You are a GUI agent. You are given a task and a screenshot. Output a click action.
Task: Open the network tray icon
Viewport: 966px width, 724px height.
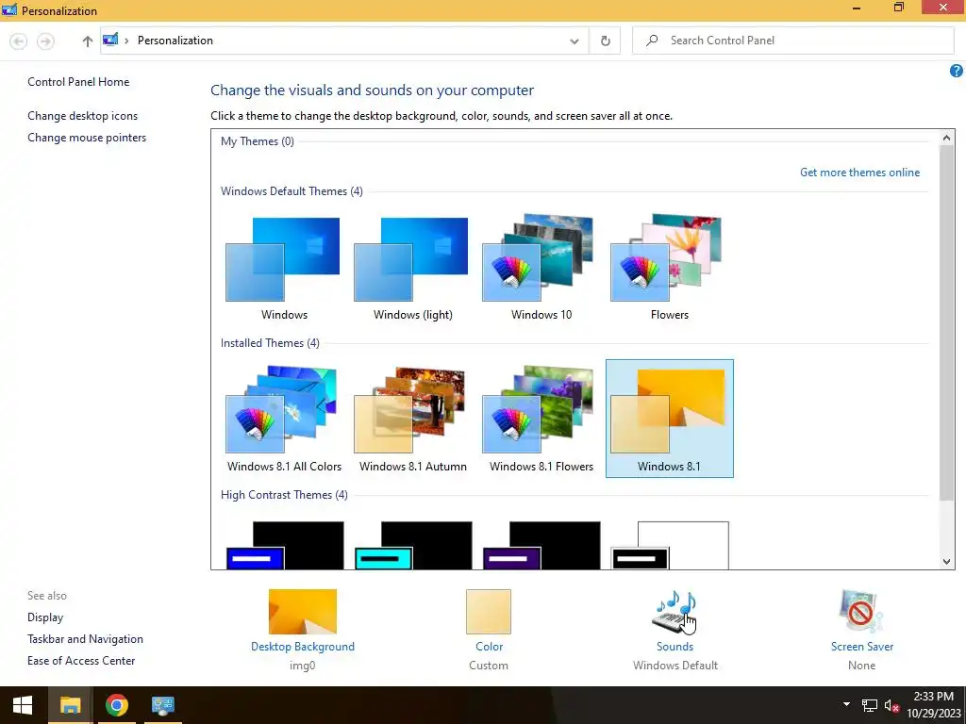pyautogui.click(x=869, y=705)
